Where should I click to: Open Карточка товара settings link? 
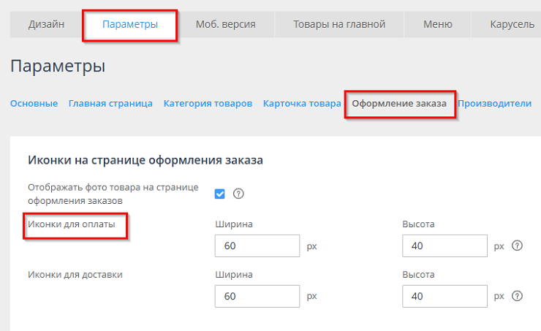301,103
